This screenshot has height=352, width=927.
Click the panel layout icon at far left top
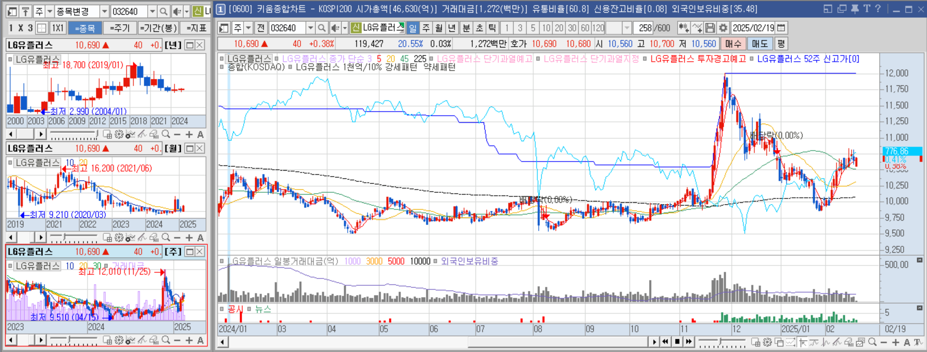(x=12, y=11)
